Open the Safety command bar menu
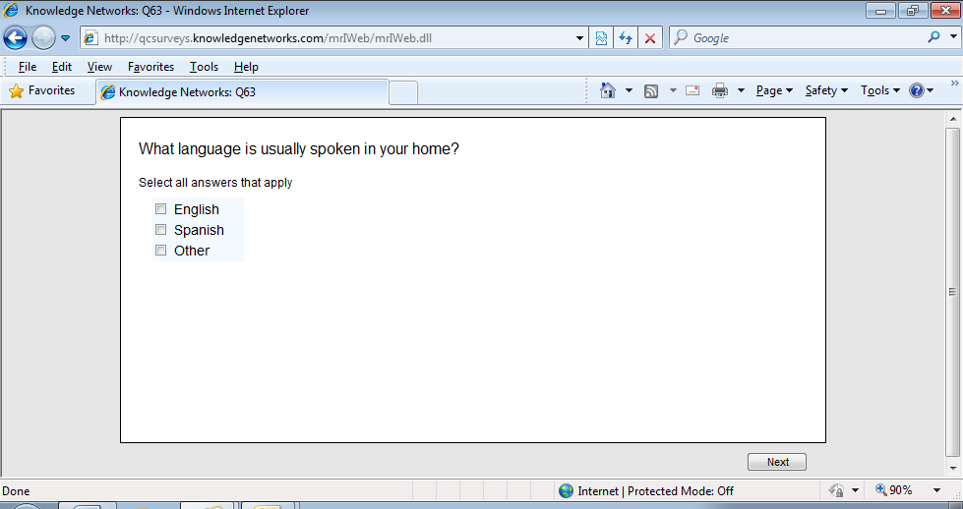 tap(826, 90)
